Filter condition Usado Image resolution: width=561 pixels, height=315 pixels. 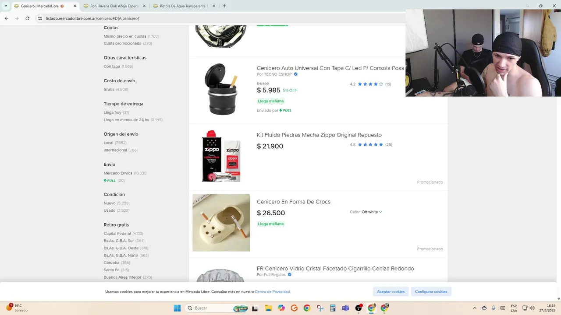(117, 210)
